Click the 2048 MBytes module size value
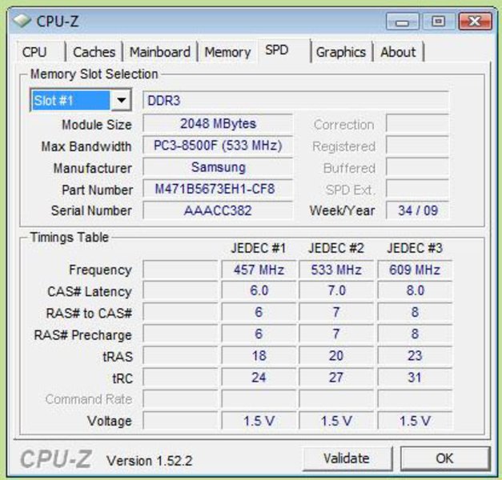The height and width of the screenshot is (480, 502). pos(218,123)
